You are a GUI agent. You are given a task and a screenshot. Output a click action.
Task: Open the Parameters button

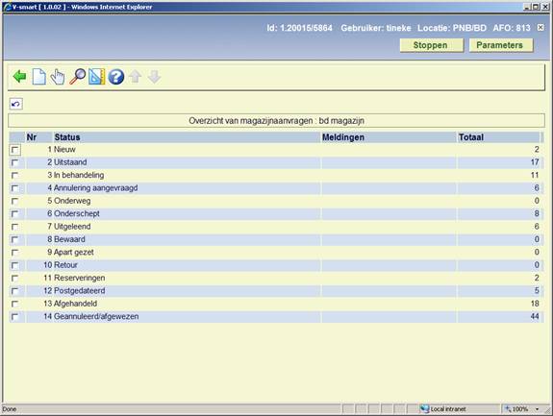[x=500, y=45]
